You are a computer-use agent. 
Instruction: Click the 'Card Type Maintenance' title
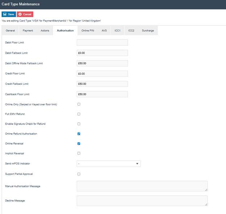(x=21, y=4)
